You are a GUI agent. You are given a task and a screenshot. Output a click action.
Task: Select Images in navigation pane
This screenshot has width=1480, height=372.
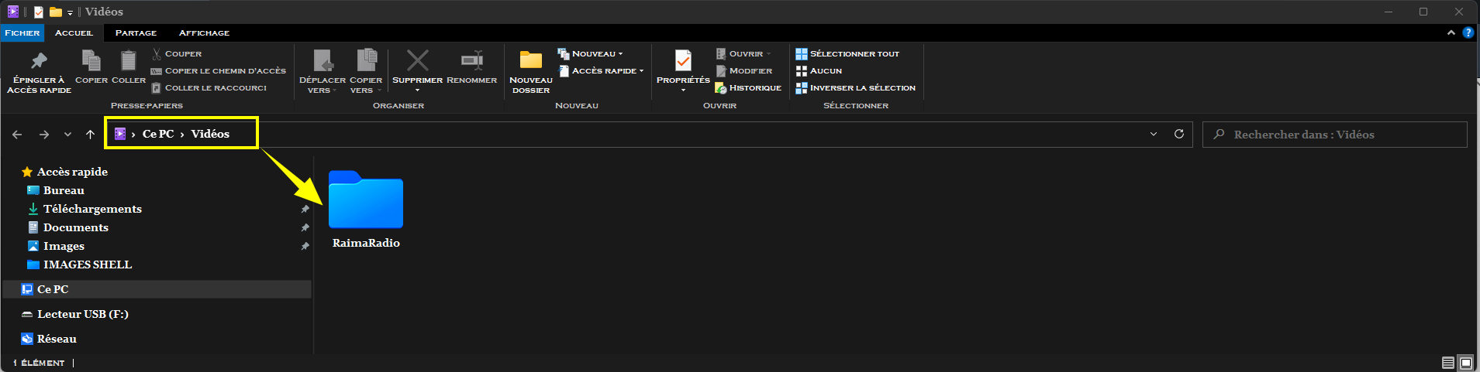[64, 246]
